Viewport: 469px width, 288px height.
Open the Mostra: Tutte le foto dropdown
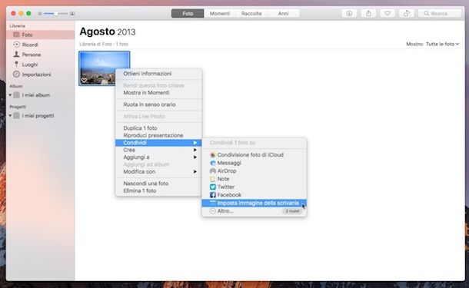(432, 44)
